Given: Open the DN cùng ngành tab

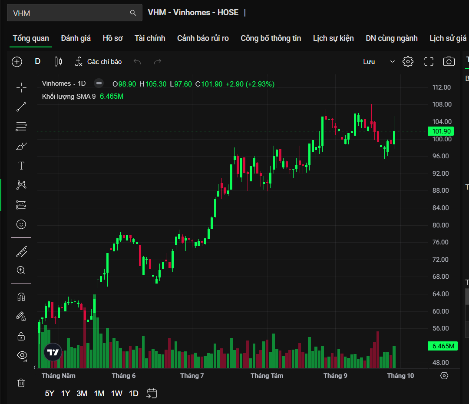Looking at the screenshot, I should coord(392,38).
